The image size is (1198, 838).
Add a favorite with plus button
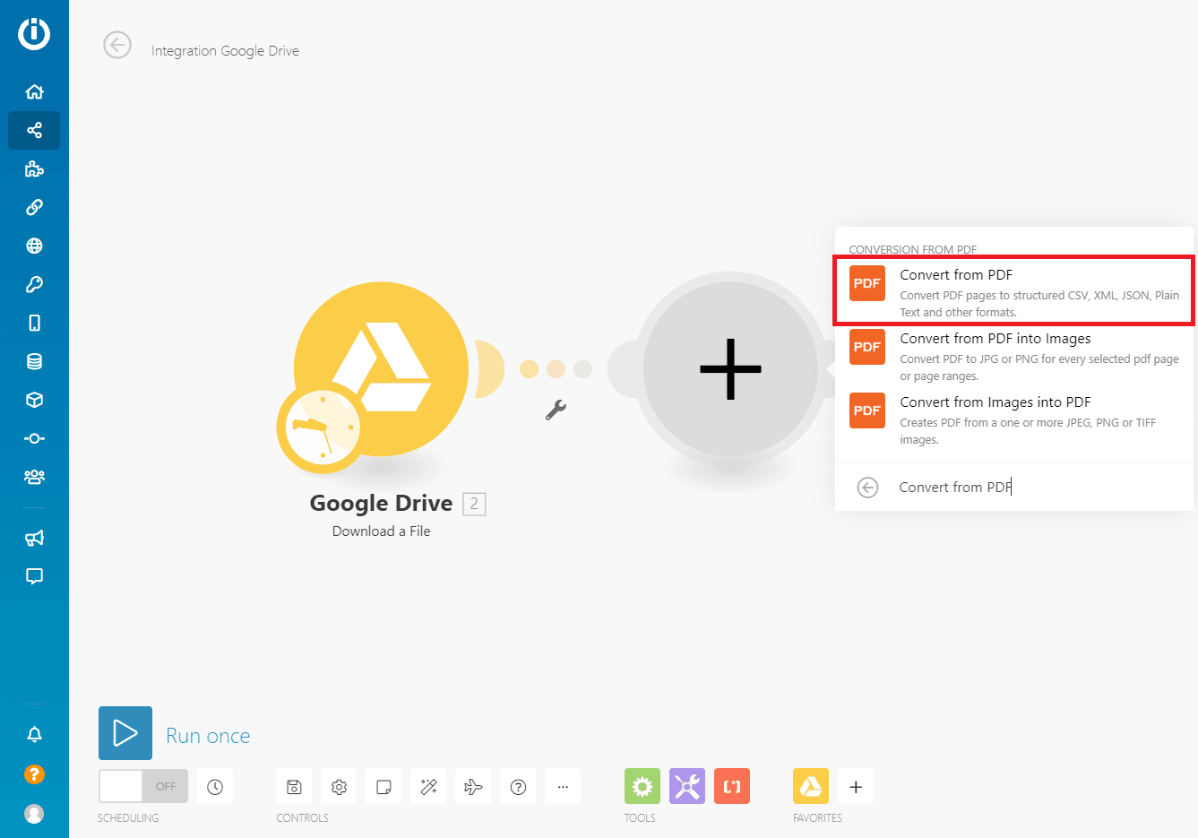pos(856,787)
